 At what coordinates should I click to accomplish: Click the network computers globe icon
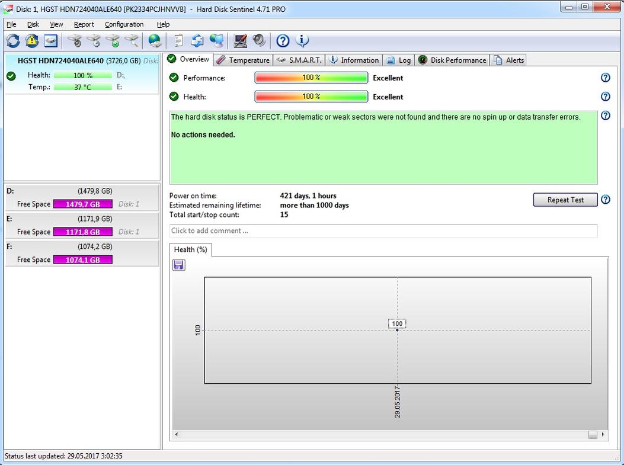tap(217, 40)
